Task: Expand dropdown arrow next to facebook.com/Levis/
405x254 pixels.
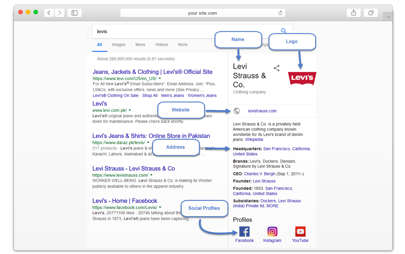Action: (160, 207)
